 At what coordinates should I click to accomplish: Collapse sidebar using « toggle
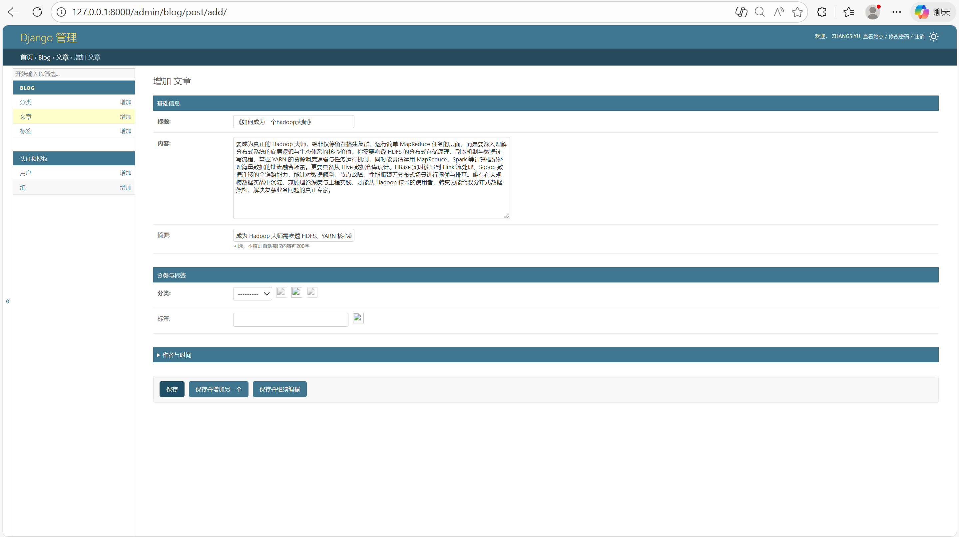point(7,301)
